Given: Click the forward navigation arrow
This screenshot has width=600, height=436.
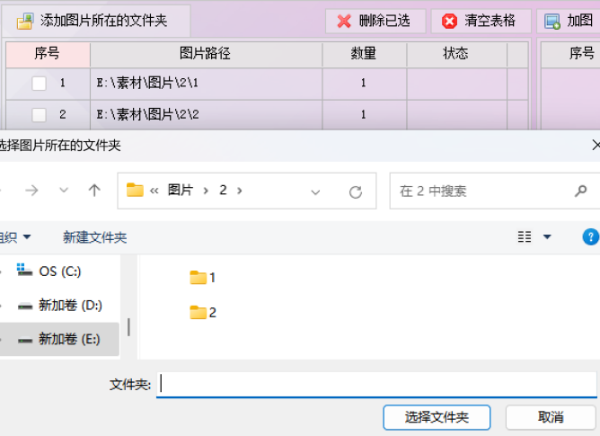Looking at the screenshot, I should pos(31,191).
